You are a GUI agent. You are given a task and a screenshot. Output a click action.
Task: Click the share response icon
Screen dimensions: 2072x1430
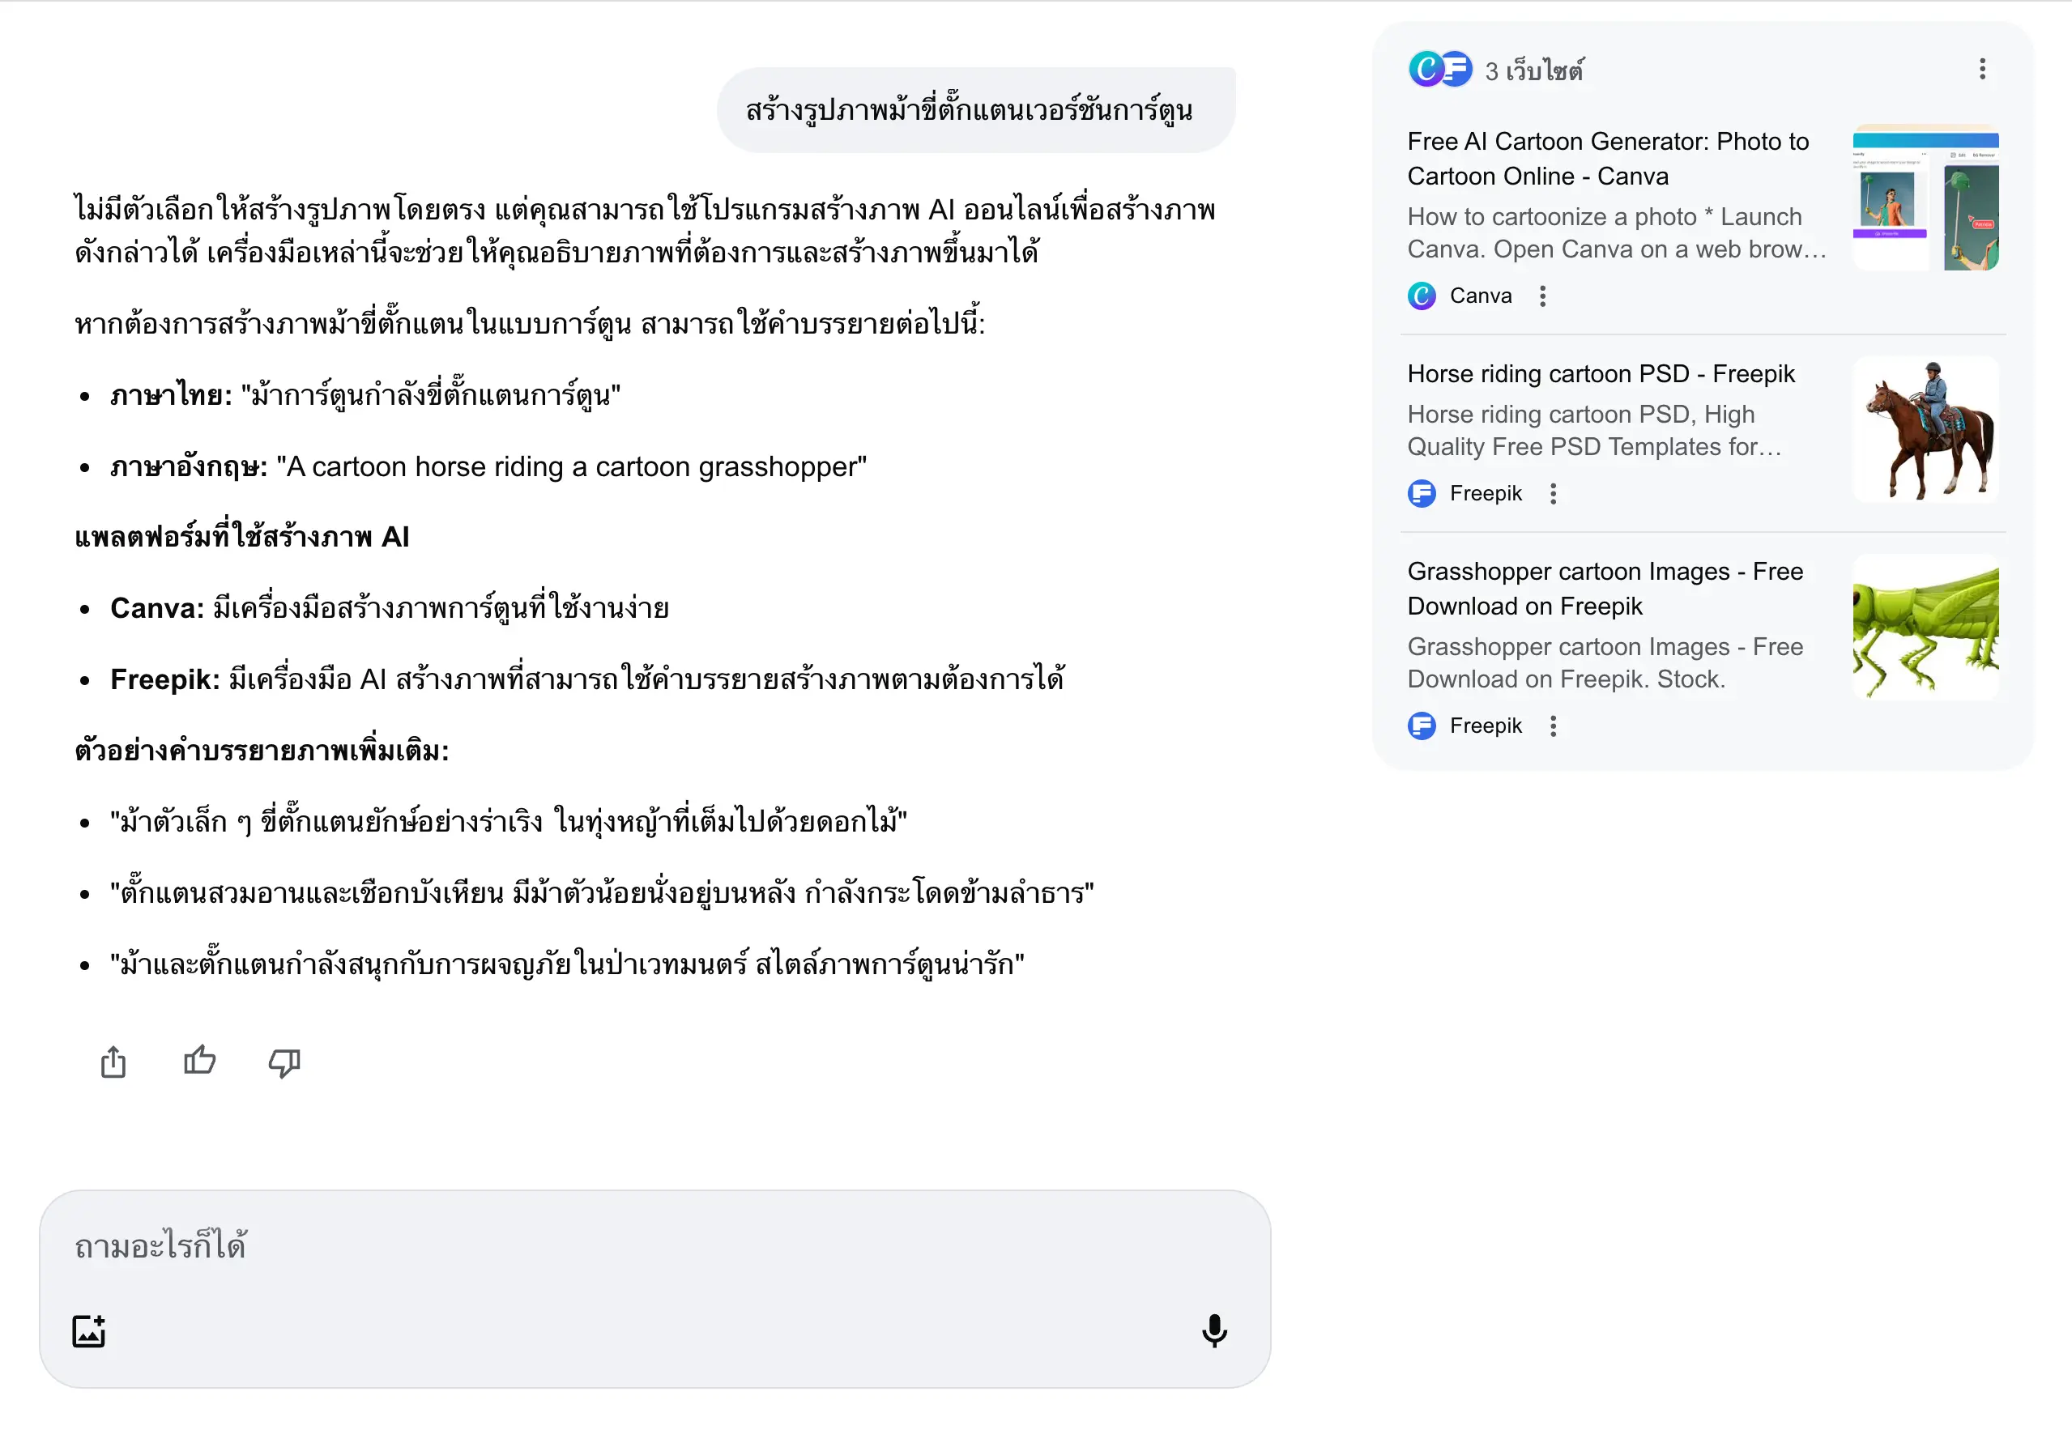tap(113, 1062)
